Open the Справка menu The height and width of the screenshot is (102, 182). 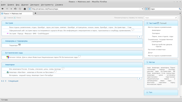click(59, 5)
